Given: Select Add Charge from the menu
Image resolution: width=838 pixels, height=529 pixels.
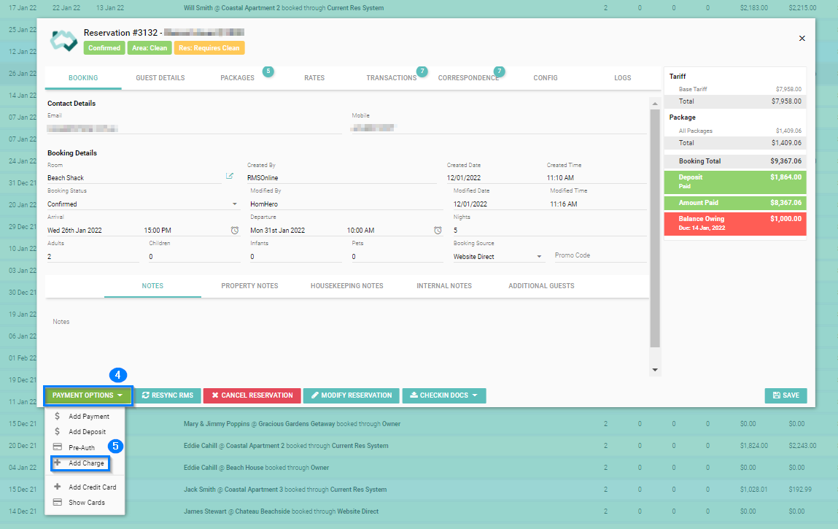Looking at the screenshot, I should tap(86, 463).
